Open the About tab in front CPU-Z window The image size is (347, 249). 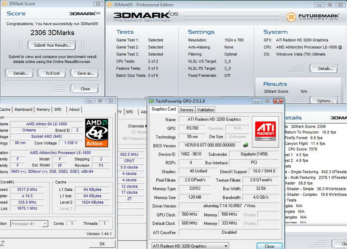pos(74,109)
